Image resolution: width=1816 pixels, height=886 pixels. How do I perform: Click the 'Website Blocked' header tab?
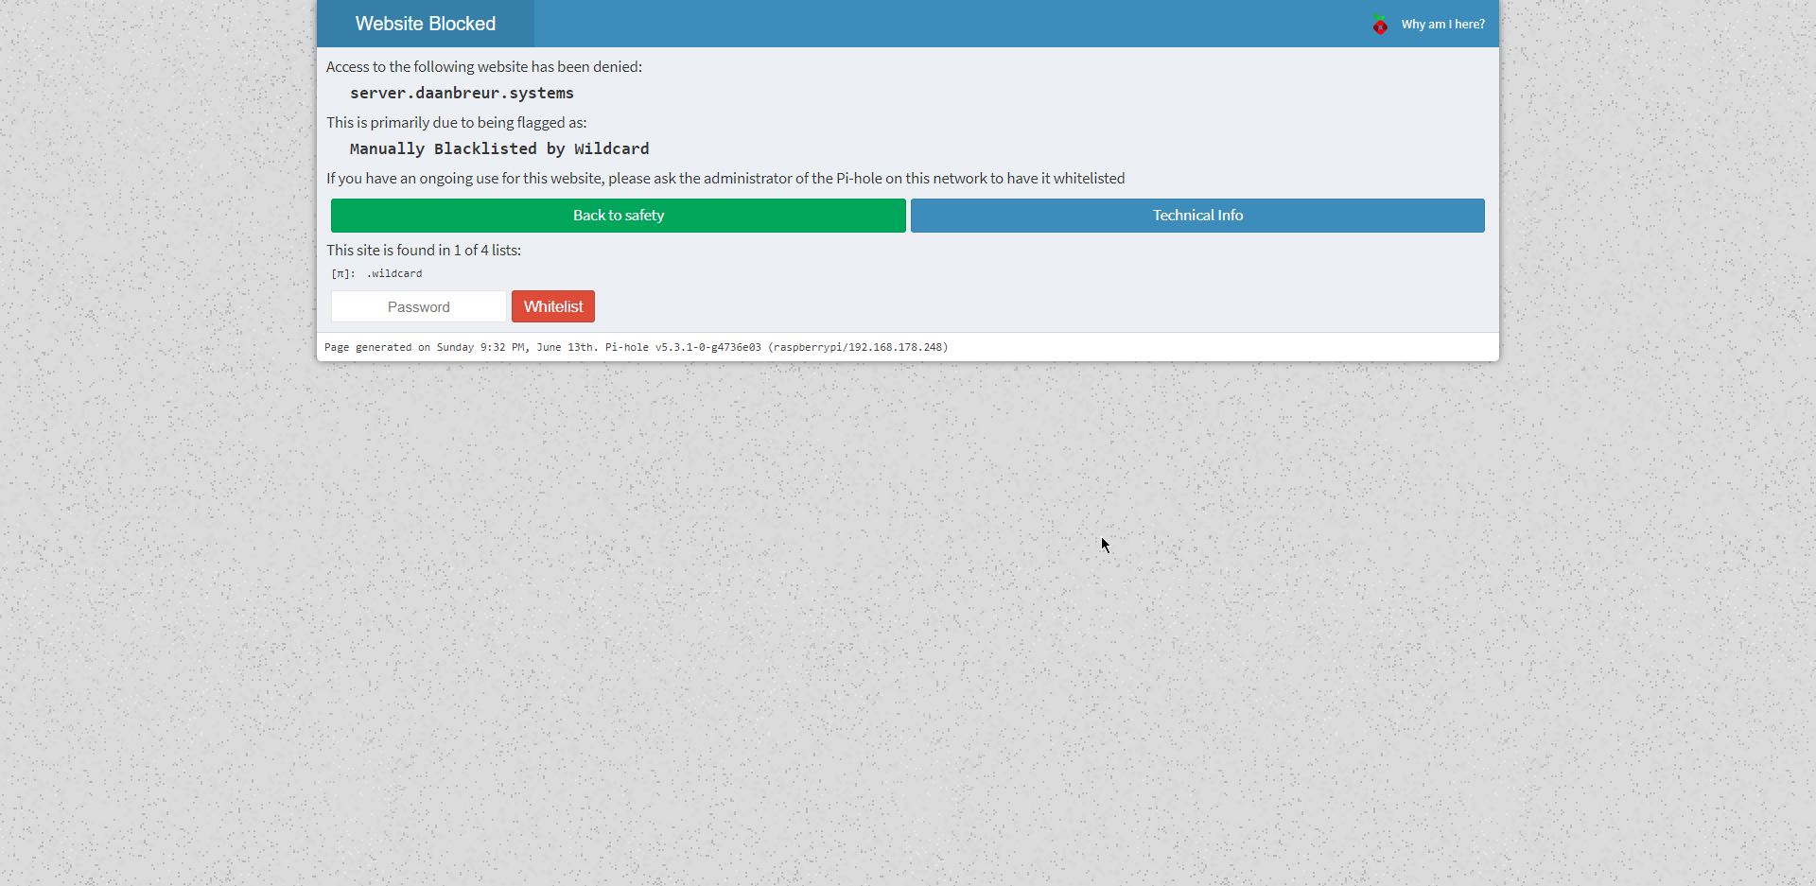(x=425, y=24)
